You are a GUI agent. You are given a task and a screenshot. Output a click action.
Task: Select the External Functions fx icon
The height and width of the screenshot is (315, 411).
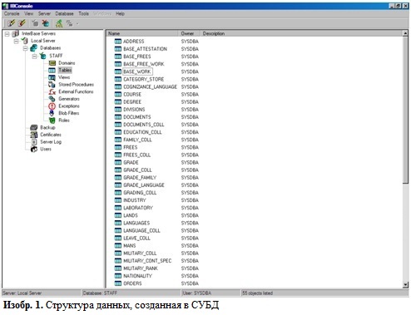coord(52,91)
